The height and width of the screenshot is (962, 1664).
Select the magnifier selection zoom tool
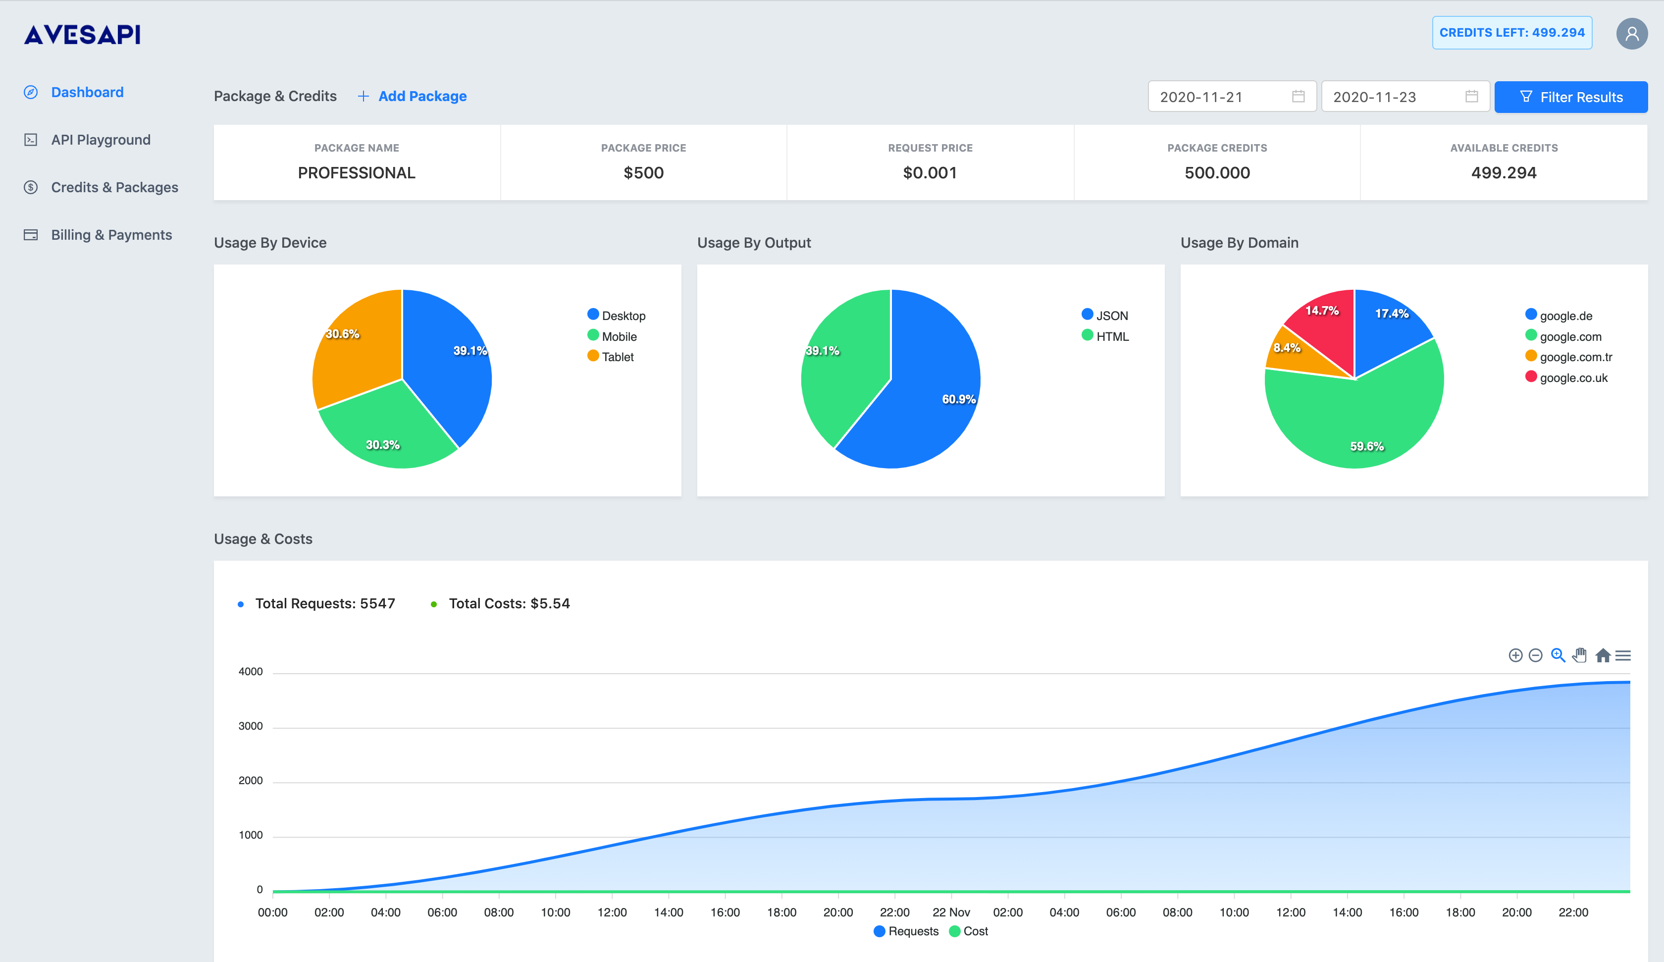click(x=1558, y=655)
